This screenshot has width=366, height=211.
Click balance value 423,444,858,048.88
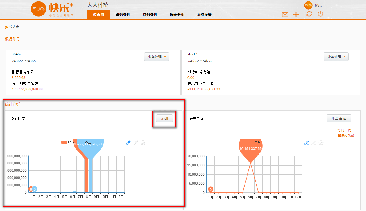coord(27,89)
